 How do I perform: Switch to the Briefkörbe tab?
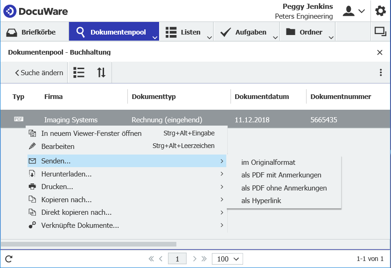(x=31, y=32)
